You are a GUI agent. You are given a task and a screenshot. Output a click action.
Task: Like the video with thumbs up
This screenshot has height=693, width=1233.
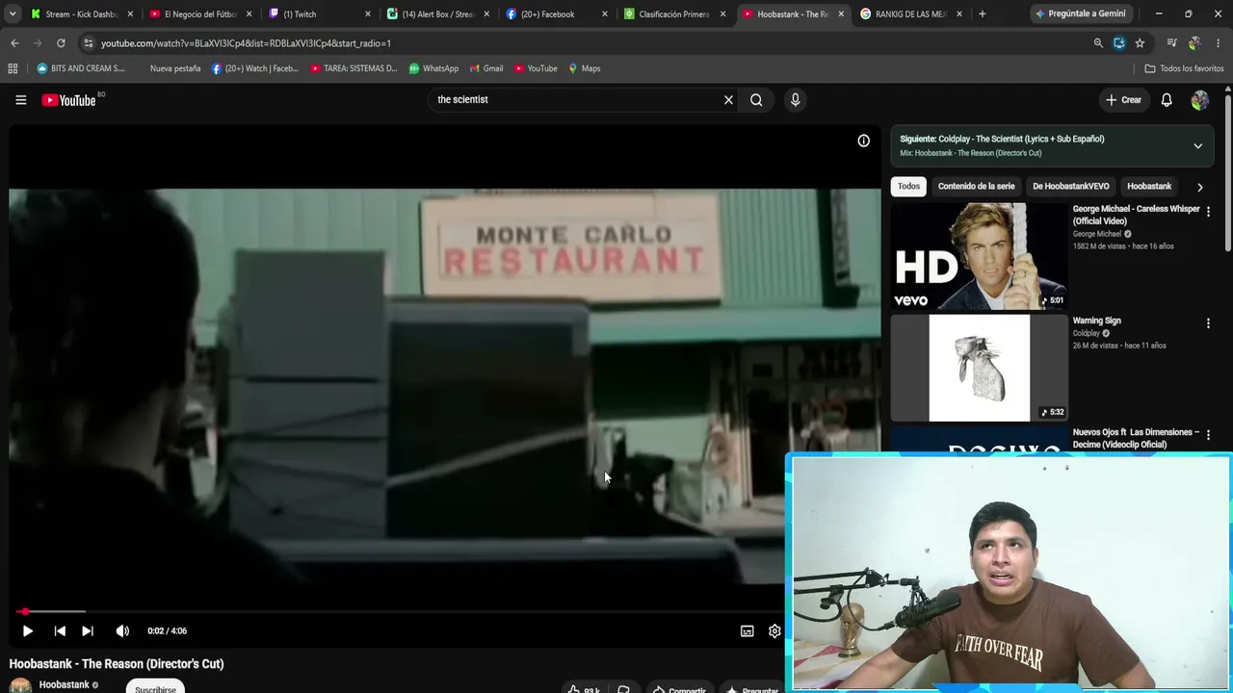(x=584, y=689)
